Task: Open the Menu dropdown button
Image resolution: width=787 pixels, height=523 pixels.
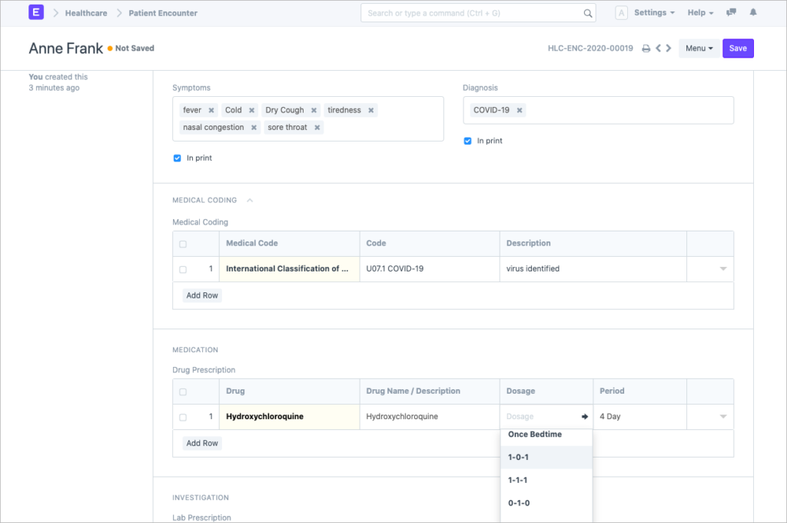Action: tap(699, 48)
